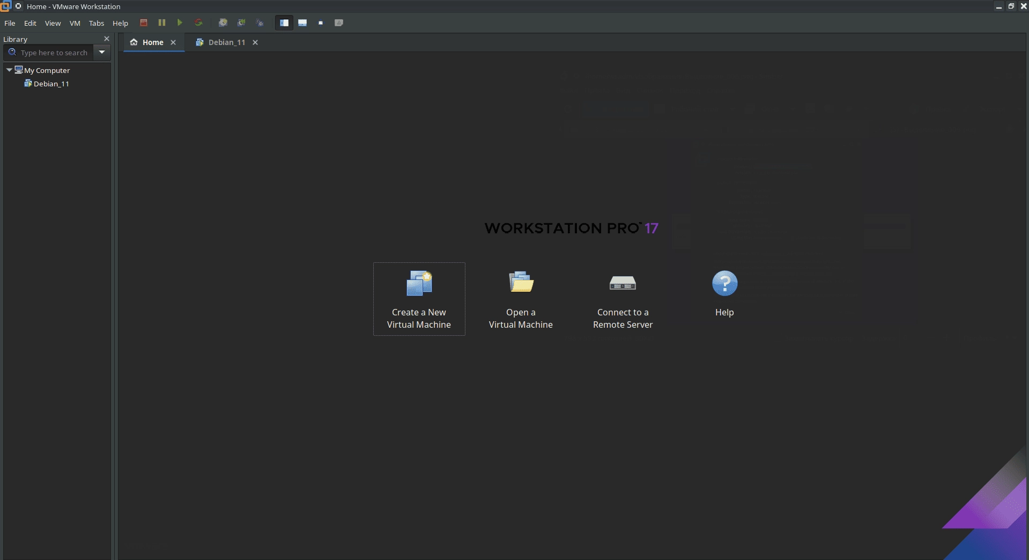This screenshot has height=560, width=1029.
Task: Click the search magnifier icon in Library
Action: pyautogui.click(x=12, y=52)
